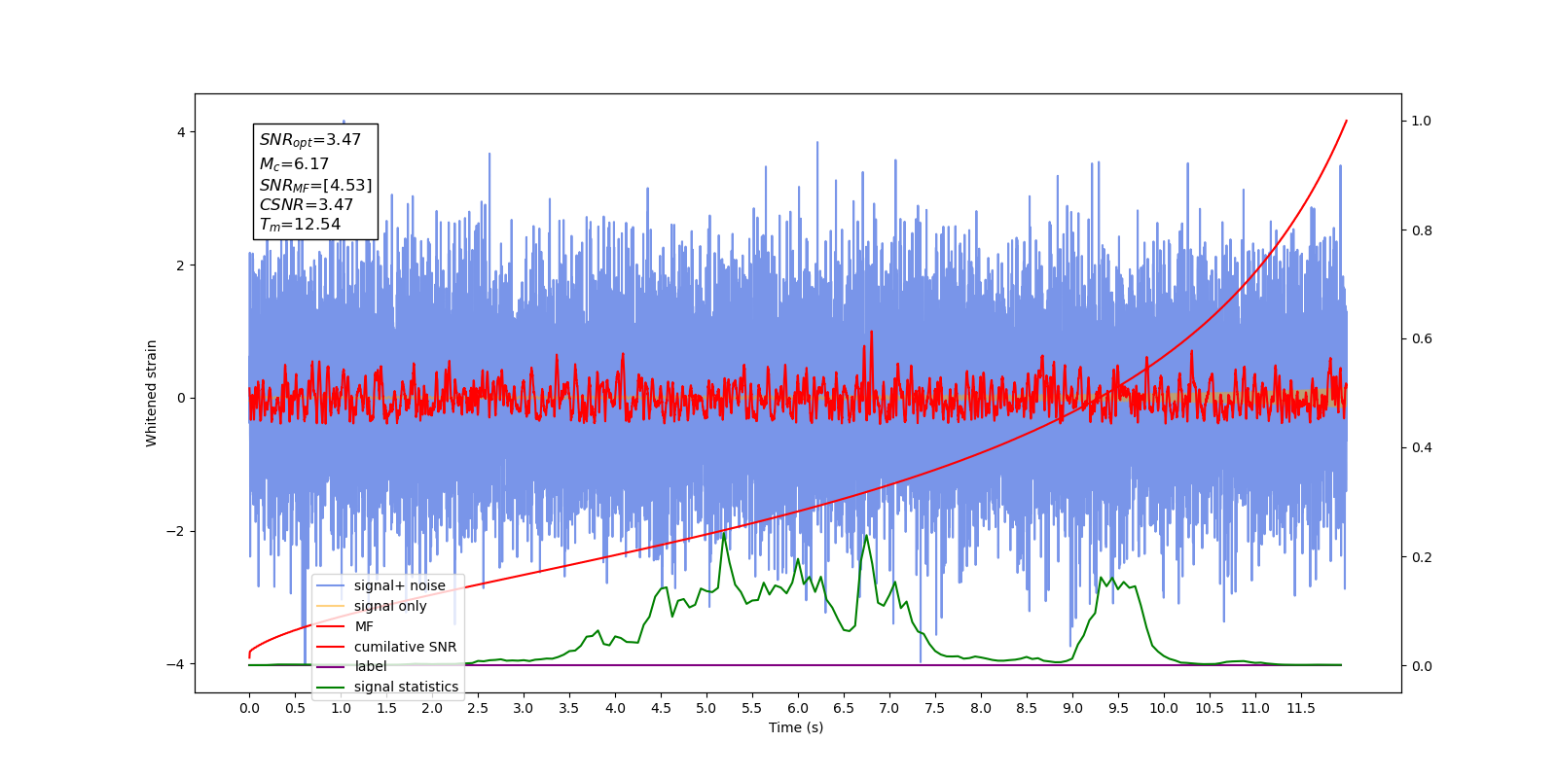Click the Mc=6.17 annotation text
The height and width of the screenshot is (778, 1557).
point(294,164)
